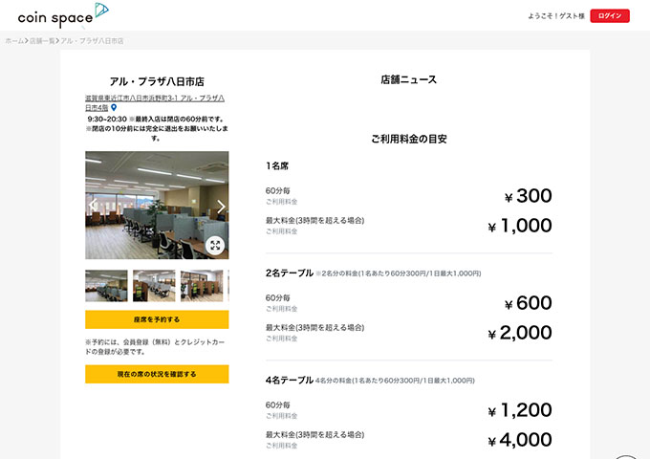Click the 2名テーブル section label

[x=290, y=273]
